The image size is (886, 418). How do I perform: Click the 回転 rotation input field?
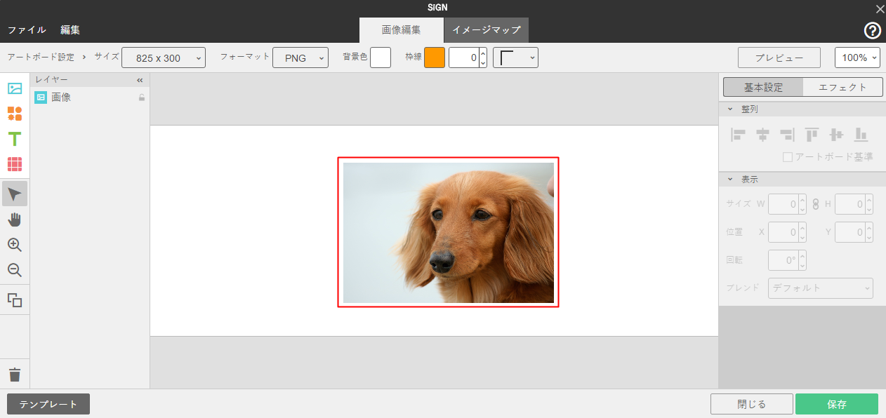coord(783,260)
